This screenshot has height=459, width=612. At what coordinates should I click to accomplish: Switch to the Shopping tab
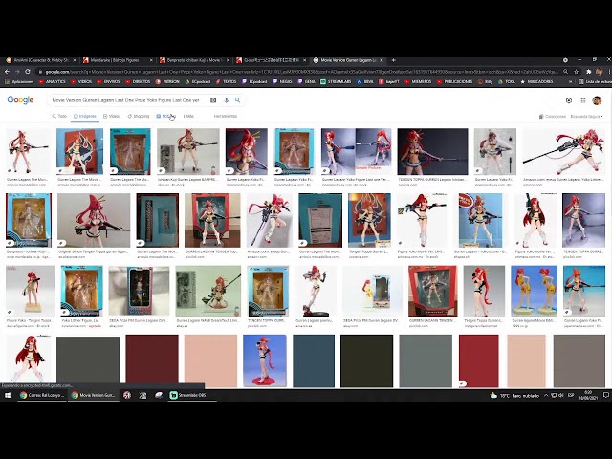click(x=138, y=116)
